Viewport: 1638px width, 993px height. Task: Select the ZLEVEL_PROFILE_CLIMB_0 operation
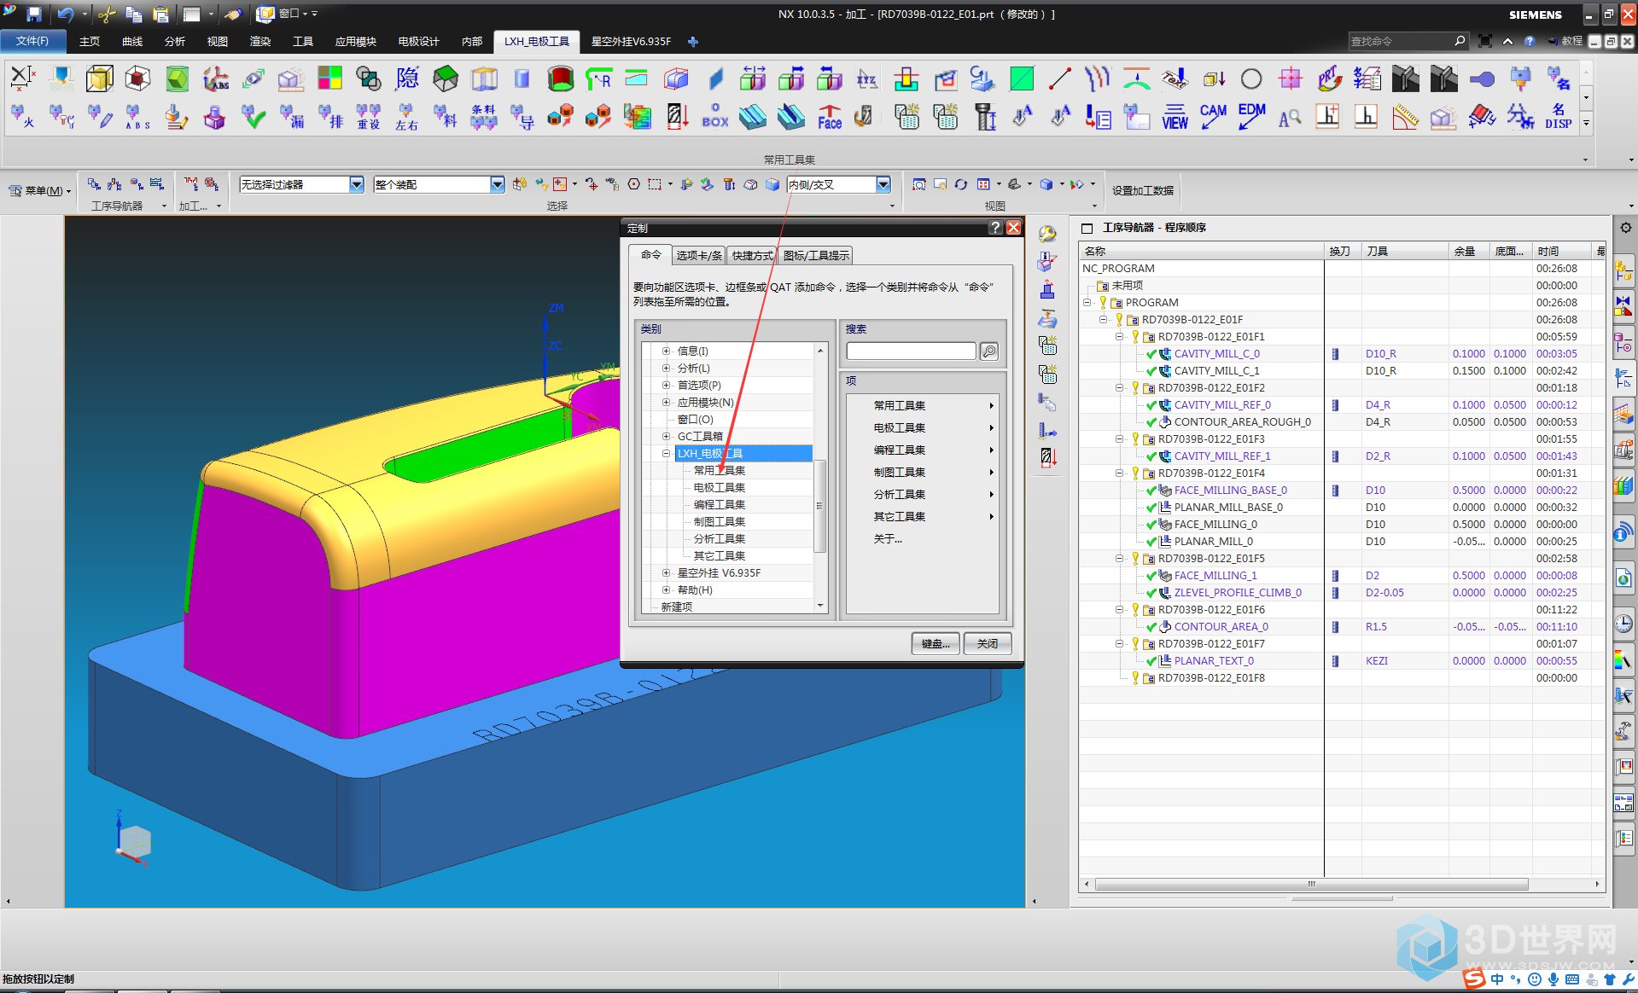(x=1238, y=592)
